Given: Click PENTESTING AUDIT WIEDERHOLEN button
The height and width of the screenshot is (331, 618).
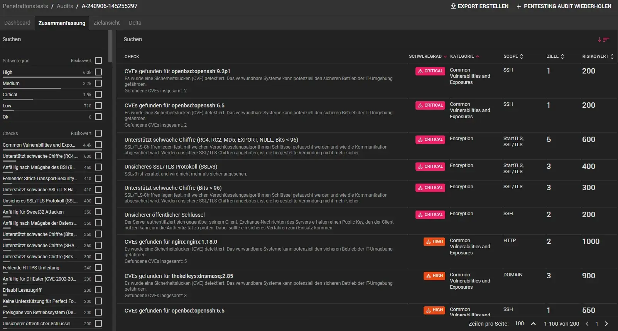Looking at the screenshot, I should point(564,6).
